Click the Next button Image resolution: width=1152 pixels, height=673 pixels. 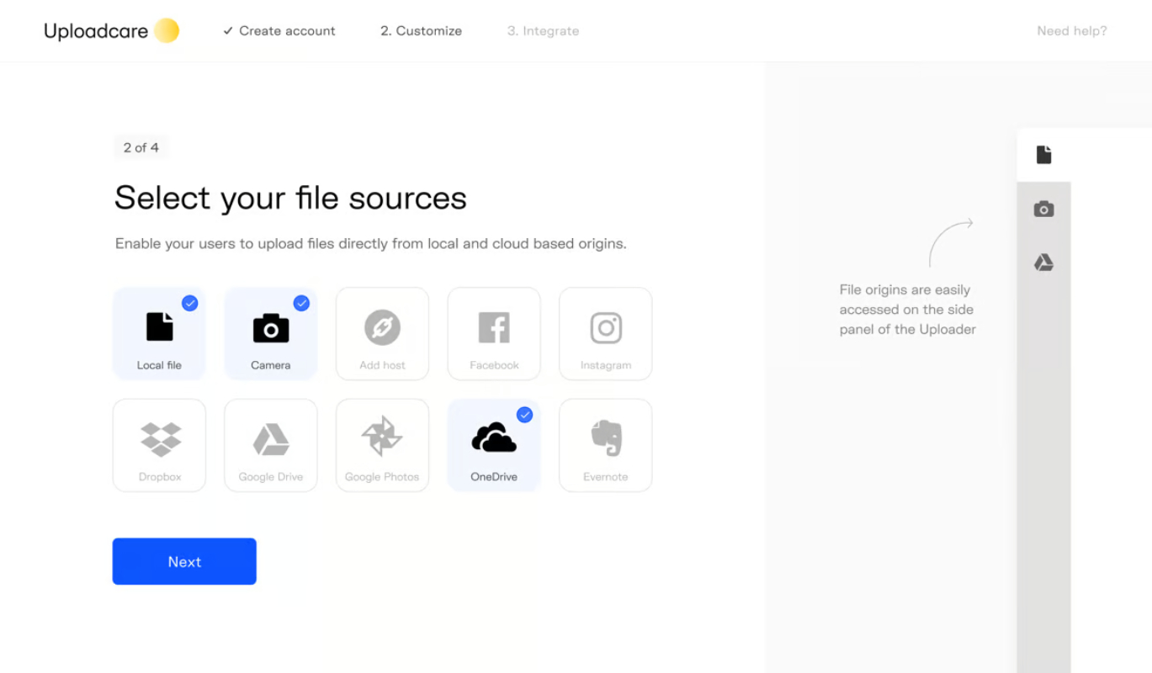(184, 561)
